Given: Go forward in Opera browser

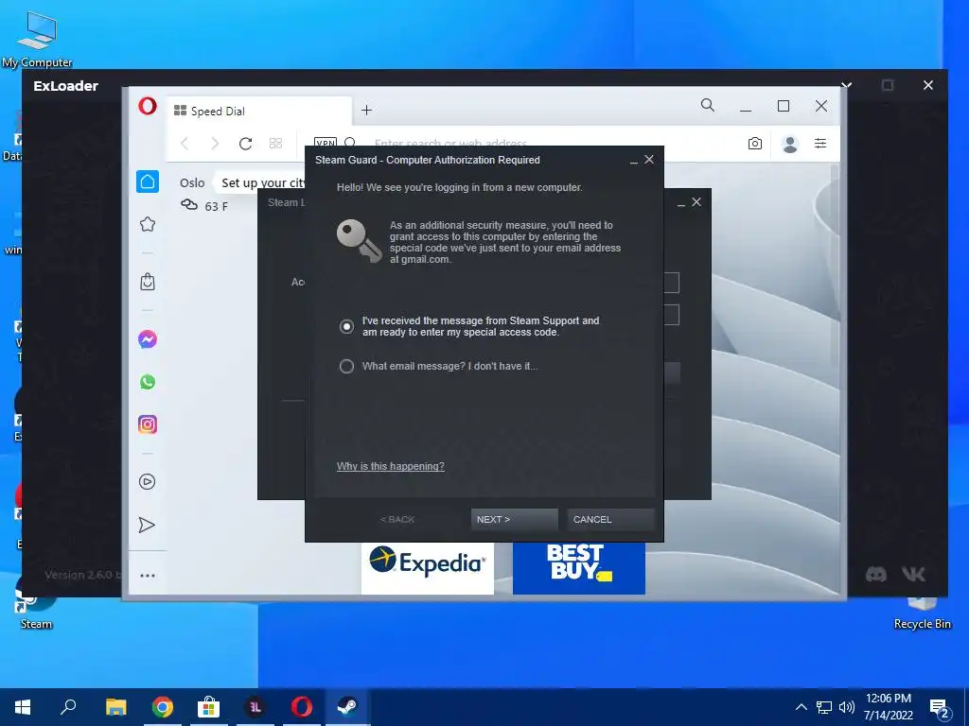Looking at the screenshot, I should coord(215,144).
